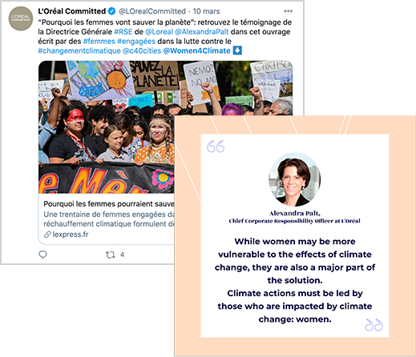The width and height of the screenshot is (416, 357).
Task: Click the L'Oréal Committed account name
Action: click(x=72, y=11)
